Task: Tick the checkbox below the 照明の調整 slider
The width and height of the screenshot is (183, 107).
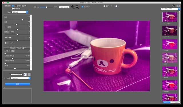Action: point(5,43)
